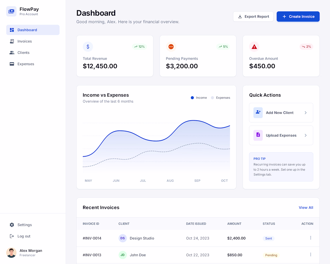Expand the Upload Expenses chevron

[306, 135]
